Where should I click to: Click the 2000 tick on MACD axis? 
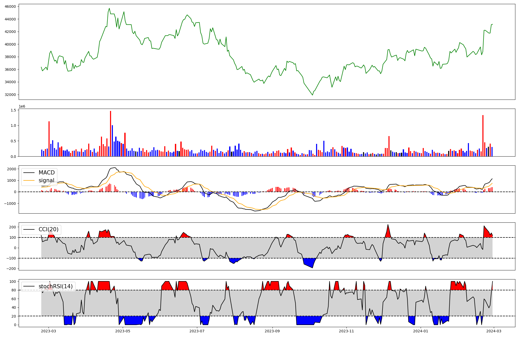[x=12, y=169]
